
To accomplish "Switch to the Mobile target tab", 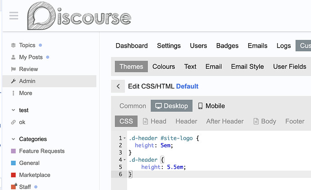I will tap(211, 106).
